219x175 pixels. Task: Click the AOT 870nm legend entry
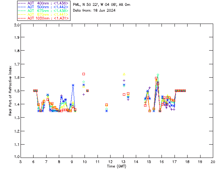[43, 14]
